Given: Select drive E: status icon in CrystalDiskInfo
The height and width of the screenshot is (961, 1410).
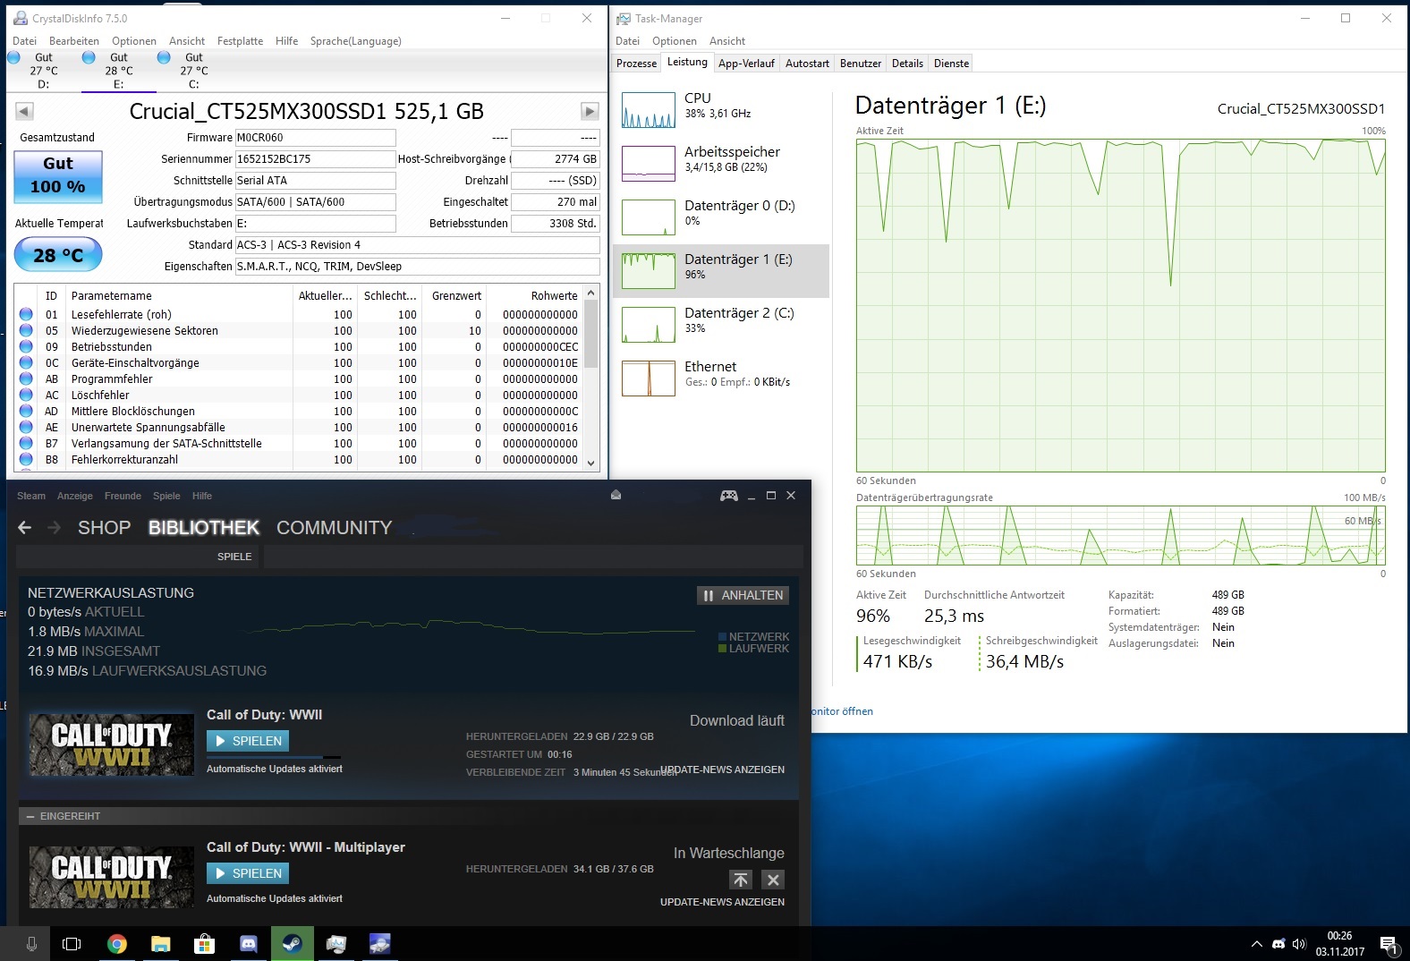Looking at the screenshot, I should 89,58.
